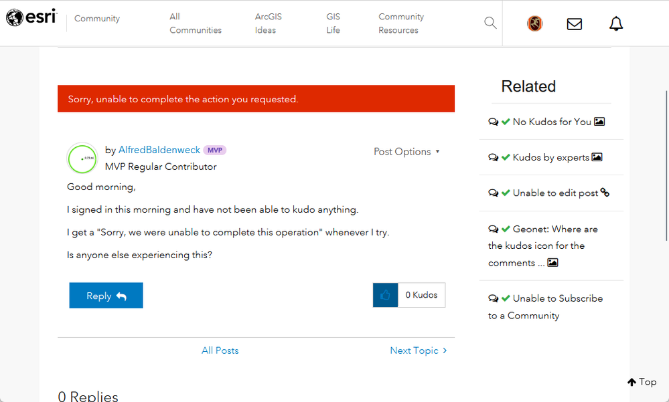This screenshot has width=669, height=402.
Task: Click the Reply button
Action: coord(106,296)
